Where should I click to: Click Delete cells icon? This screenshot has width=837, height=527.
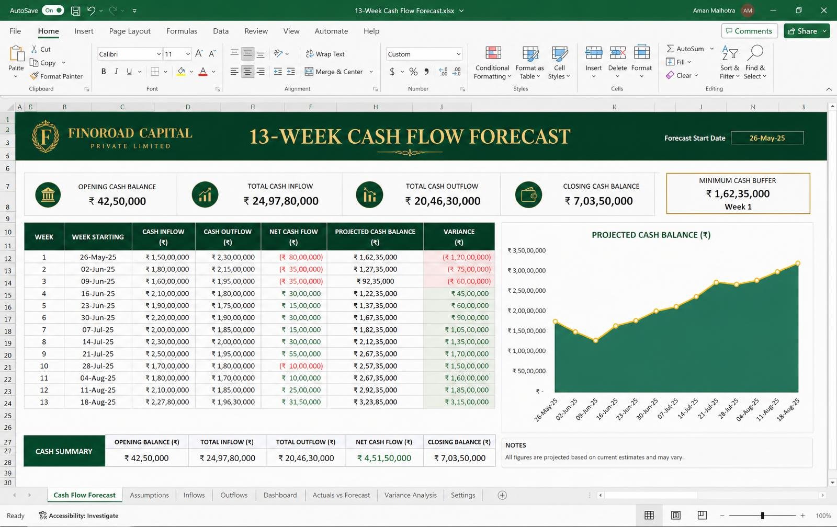pos(617,53)
